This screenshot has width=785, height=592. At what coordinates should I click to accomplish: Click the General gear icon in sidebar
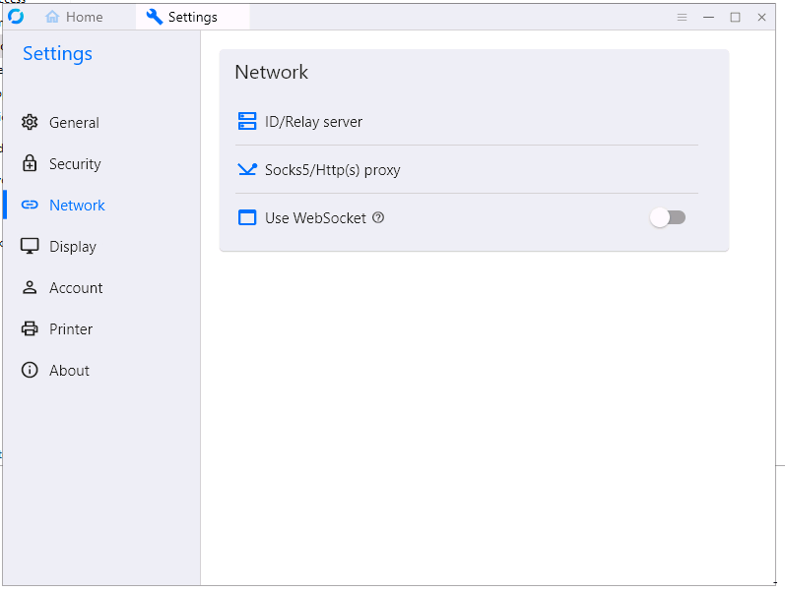(x=30, y=123)
